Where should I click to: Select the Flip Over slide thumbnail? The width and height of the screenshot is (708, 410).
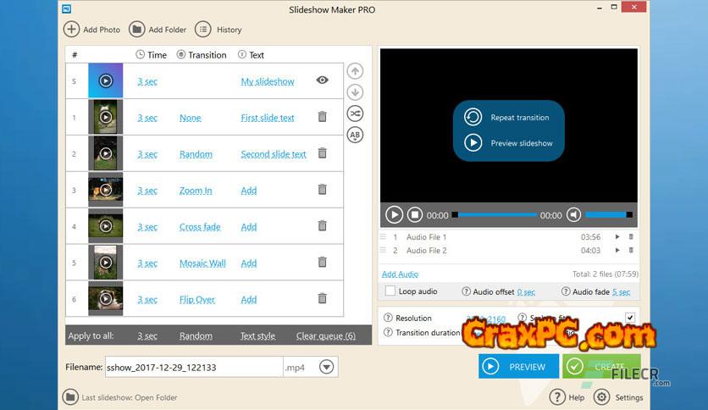[105, 298]
